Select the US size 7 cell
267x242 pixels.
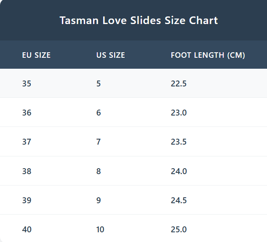click(99, 142)
